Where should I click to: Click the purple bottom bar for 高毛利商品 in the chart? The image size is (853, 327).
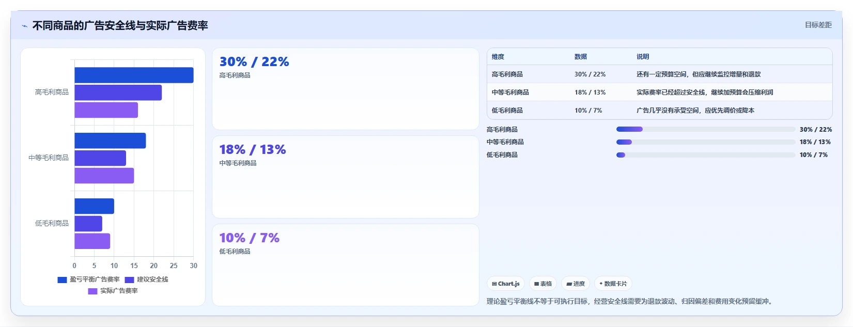pos(106,110)
